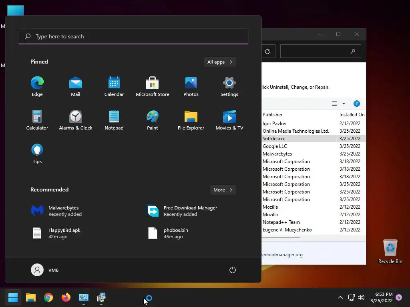410x307 pixels.
Task: Open the FlappyBird.apk recent file
Action: 56,233
